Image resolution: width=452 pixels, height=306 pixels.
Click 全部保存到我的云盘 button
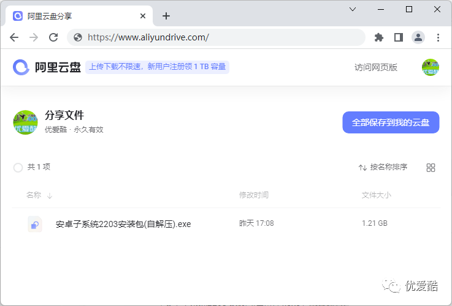click(391, 122)
